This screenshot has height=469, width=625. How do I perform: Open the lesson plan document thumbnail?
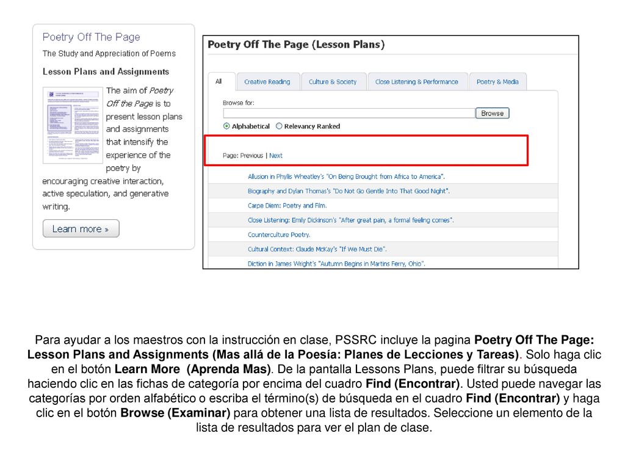coord(73,125)
